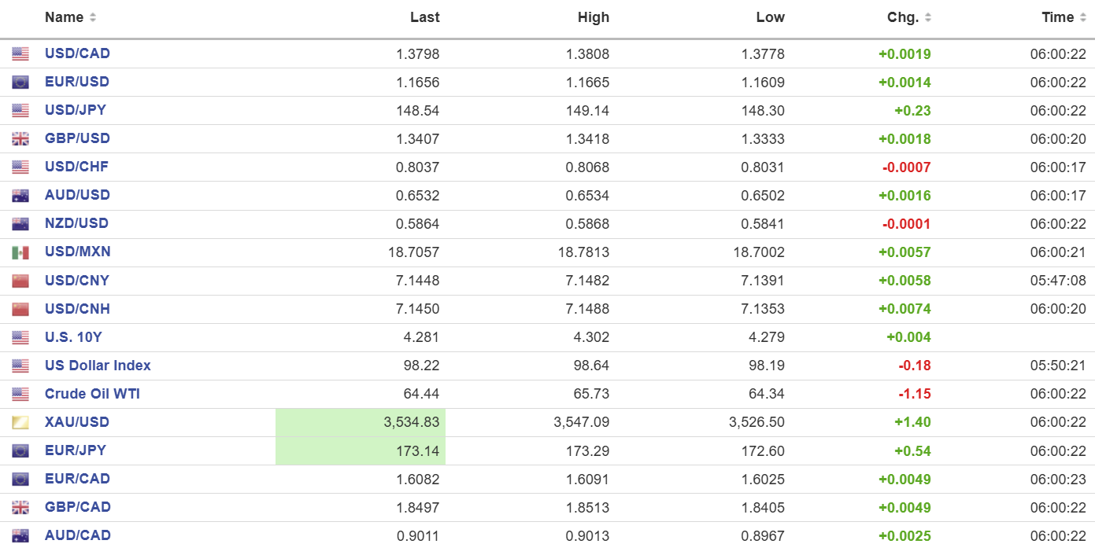Click the NZD/USD change -0.0001

[x=907, y=224]
